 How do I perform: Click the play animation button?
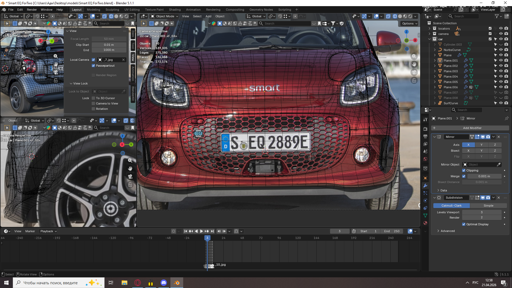coord(202,231)
